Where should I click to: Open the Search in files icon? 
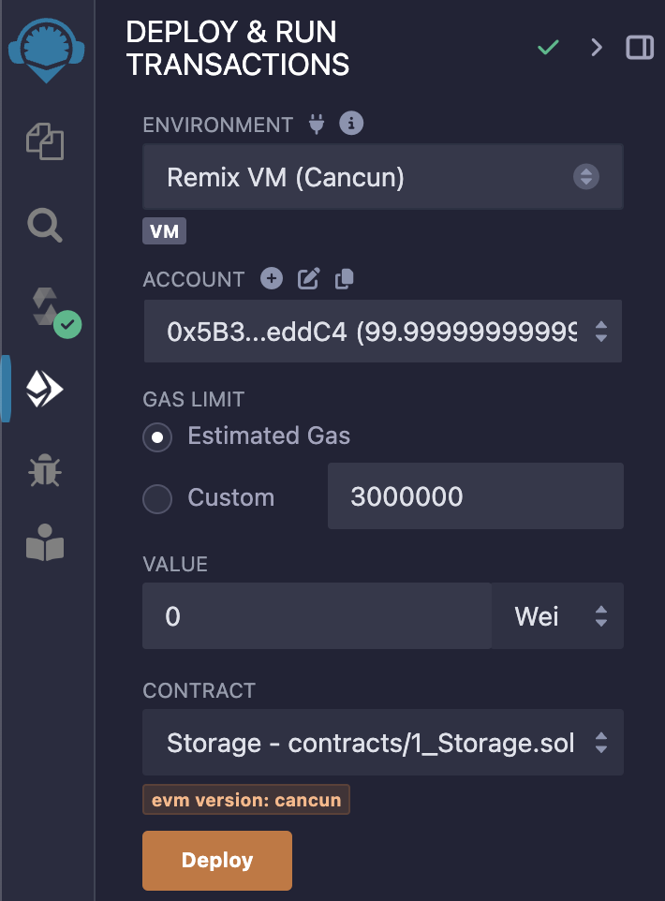pyautogui.click(x=45, y=225)
